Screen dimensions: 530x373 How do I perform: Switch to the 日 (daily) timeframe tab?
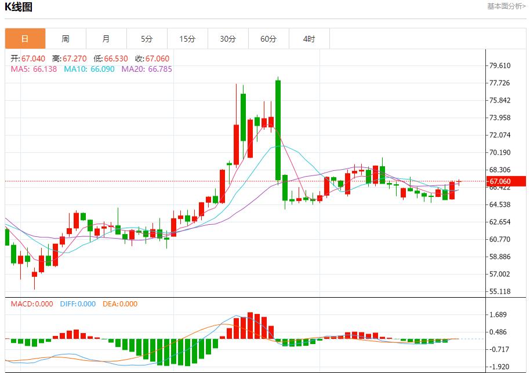(25, 39)
